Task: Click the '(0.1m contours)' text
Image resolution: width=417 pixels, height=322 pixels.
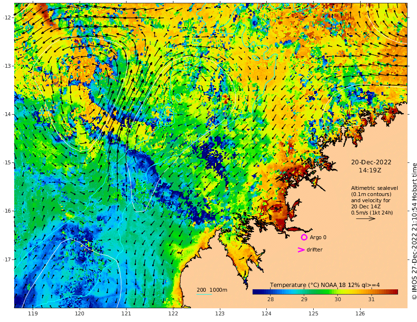Action: (371, 194)
